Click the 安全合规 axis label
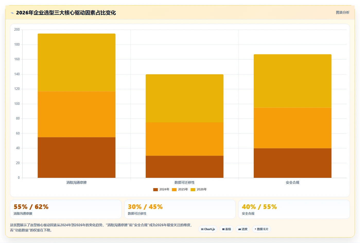The width and height of the screenshot is (360, 243). pyautogui.click(x=293, y=182)
